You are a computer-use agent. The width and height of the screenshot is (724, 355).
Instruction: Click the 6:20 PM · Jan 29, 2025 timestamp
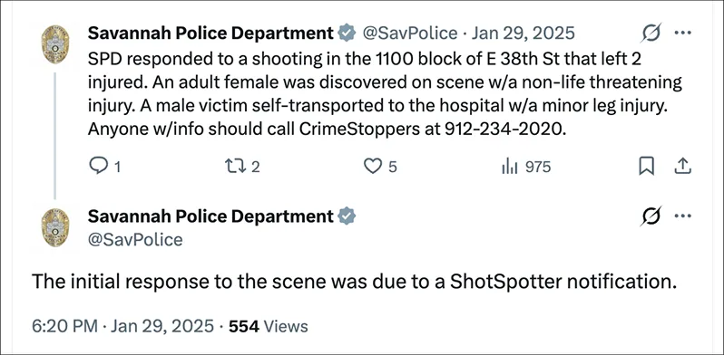point(122,326)
